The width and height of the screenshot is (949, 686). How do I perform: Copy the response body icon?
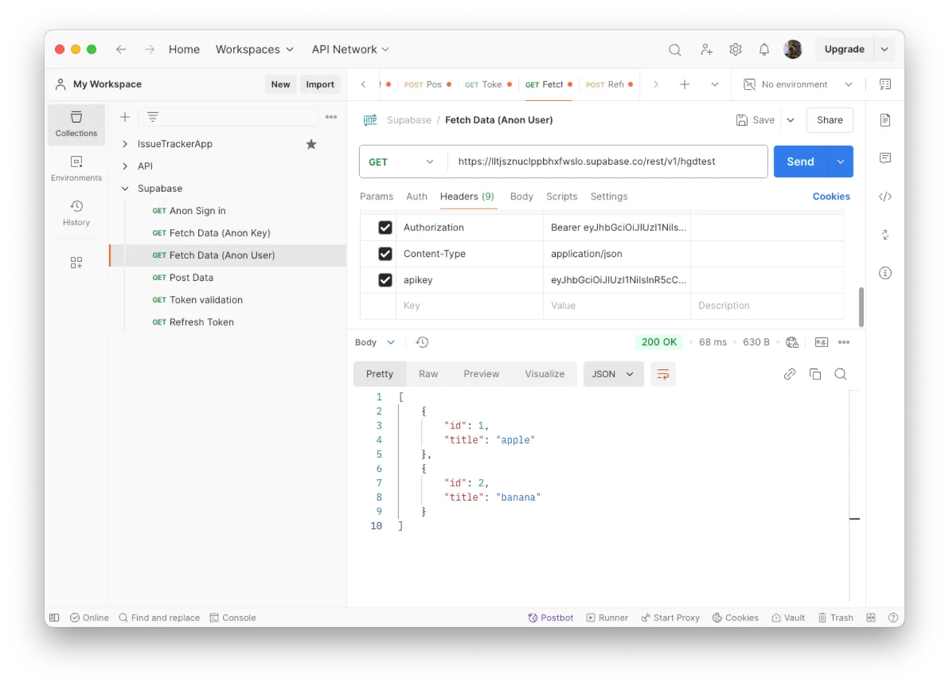[815, 374]
